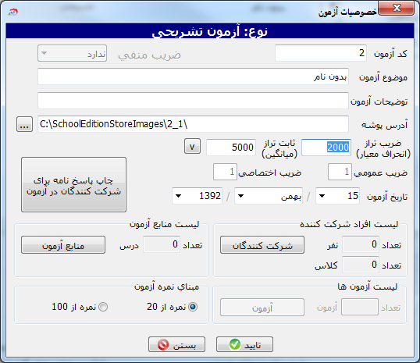Close the exam properties dialog window

(396, 9)
